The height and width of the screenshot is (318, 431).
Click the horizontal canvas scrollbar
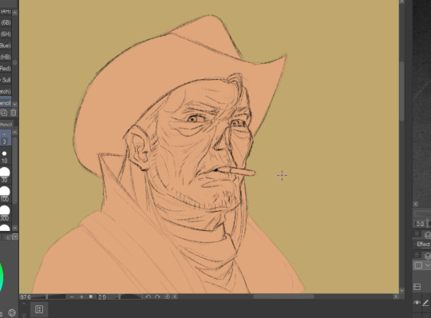[x=283, y=296]
